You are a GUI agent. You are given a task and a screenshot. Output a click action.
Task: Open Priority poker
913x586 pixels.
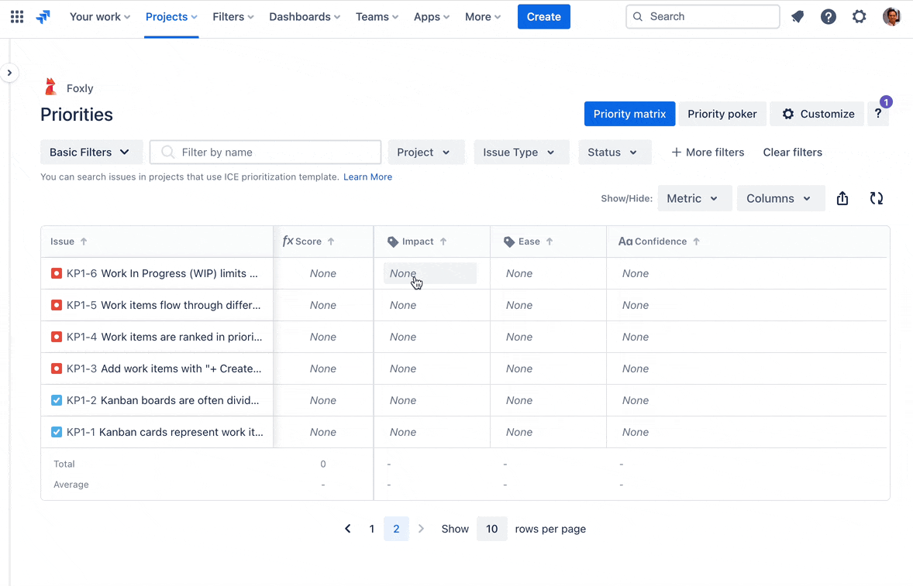coord(722,114)
